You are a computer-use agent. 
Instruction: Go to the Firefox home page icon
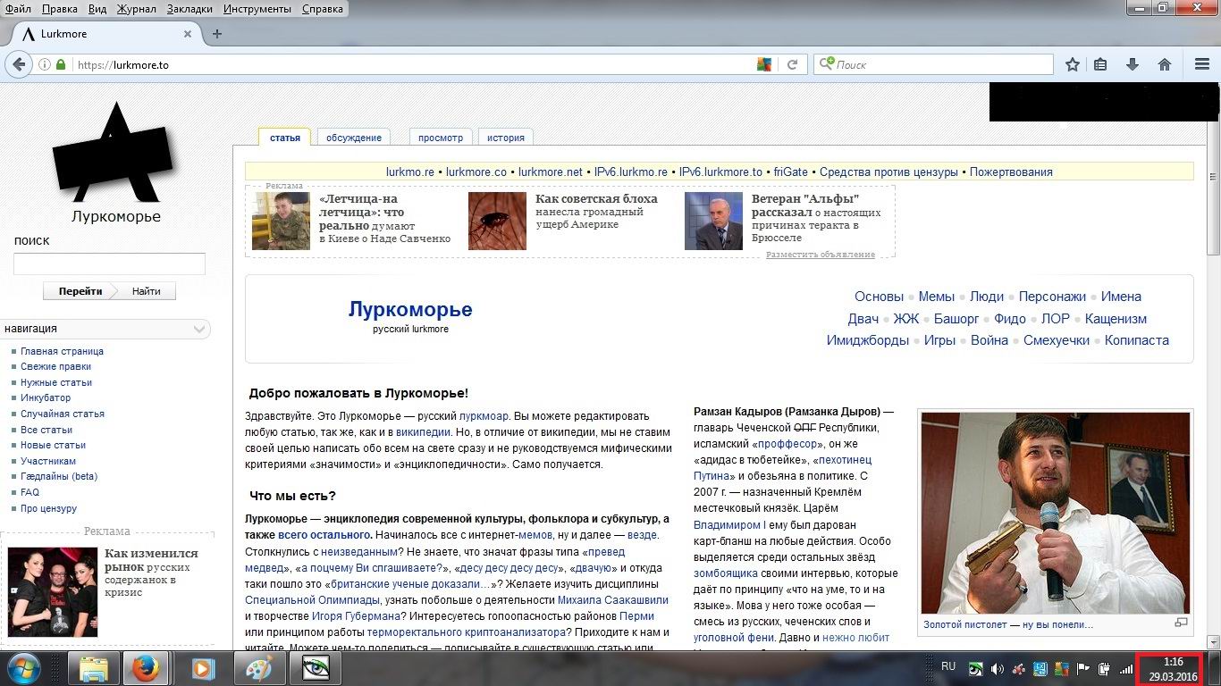tap(1164, 64)
